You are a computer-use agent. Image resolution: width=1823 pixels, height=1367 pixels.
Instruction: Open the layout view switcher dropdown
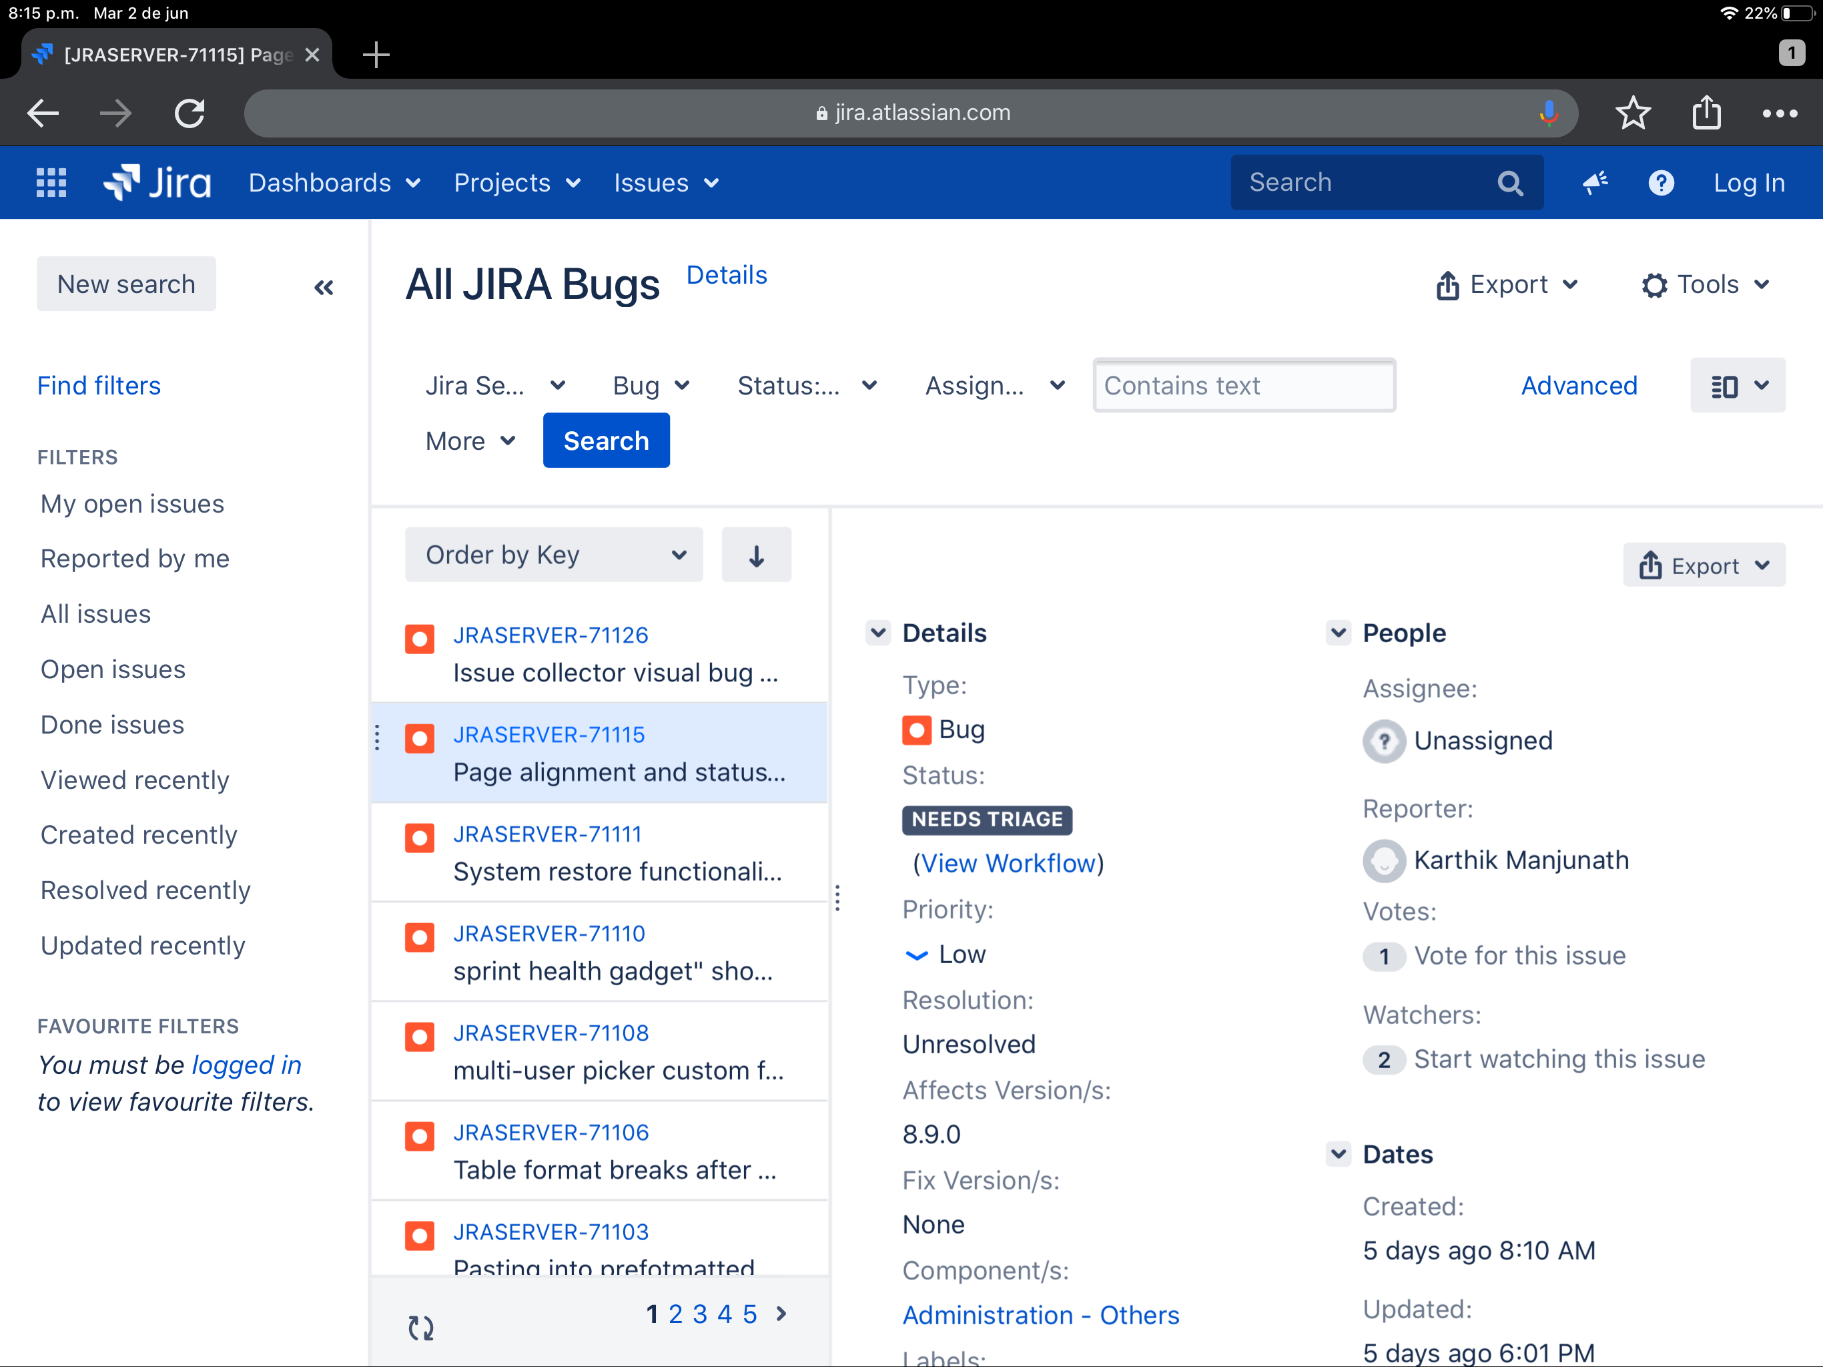1738,385
